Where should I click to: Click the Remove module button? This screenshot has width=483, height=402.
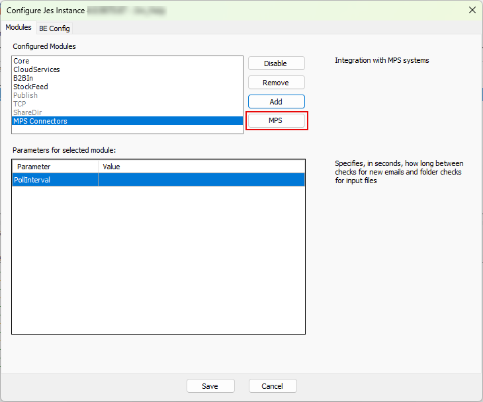(x=277, y=83)
